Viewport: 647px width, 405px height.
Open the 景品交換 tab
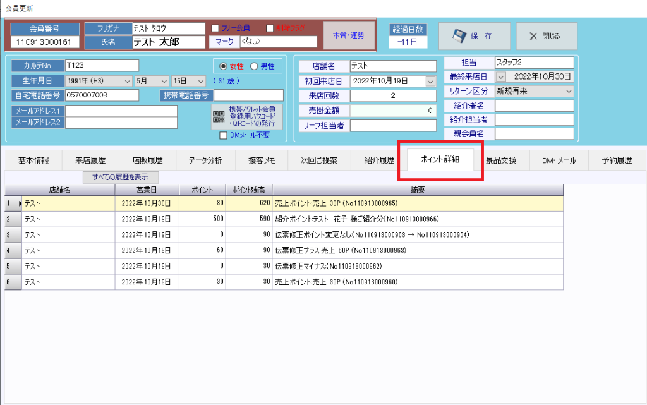[501, 160]
